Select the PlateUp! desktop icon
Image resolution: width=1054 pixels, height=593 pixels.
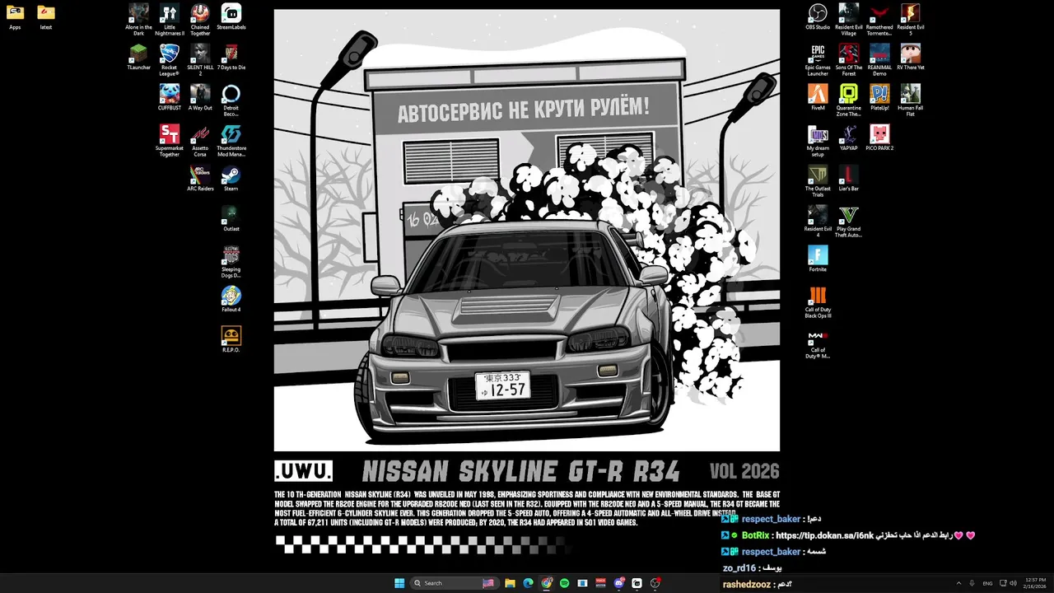tap(879, 97)
